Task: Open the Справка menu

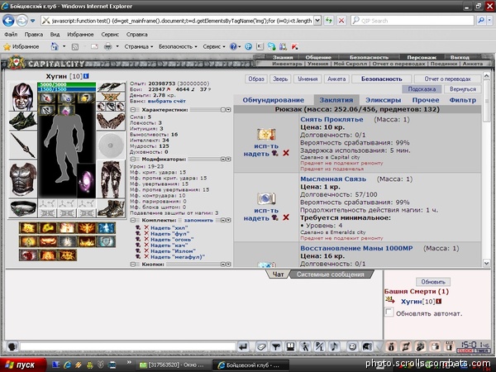Action: [136, 34]
